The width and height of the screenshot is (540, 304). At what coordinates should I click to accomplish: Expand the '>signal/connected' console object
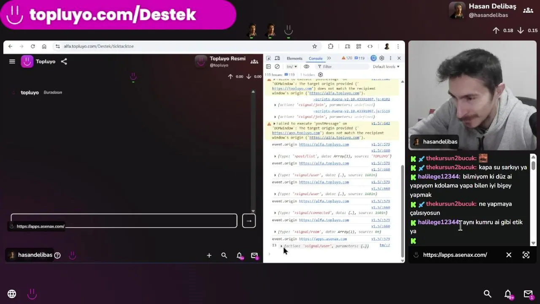coord(275,213)
